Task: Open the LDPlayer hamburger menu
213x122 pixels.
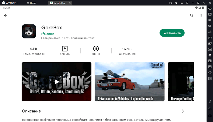Action: coord(182,3)
